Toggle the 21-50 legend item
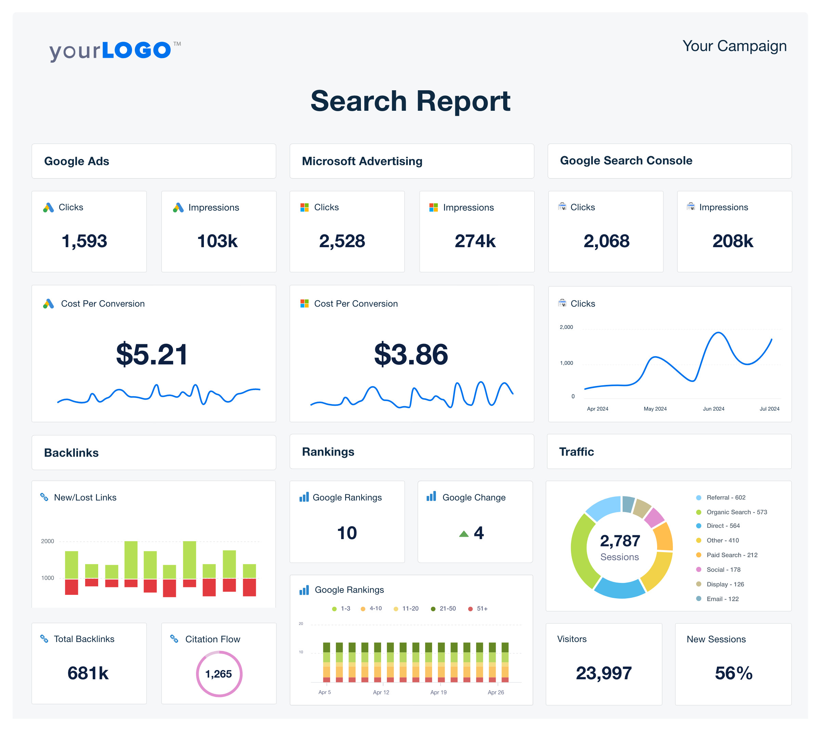821x735 pixels. pos(443,609)
